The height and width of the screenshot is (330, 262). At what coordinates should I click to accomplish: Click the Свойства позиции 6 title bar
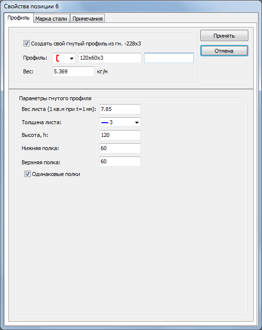(x=131, y=6)
